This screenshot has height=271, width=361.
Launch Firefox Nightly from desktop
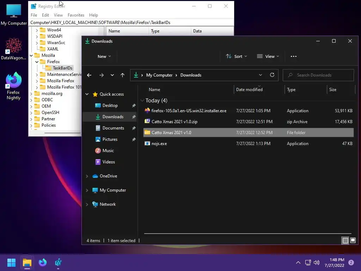click(x=14, y=86)
